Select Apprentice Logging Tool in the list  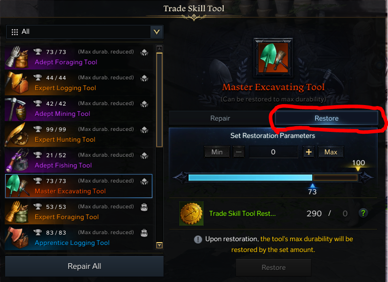[79, 237]
